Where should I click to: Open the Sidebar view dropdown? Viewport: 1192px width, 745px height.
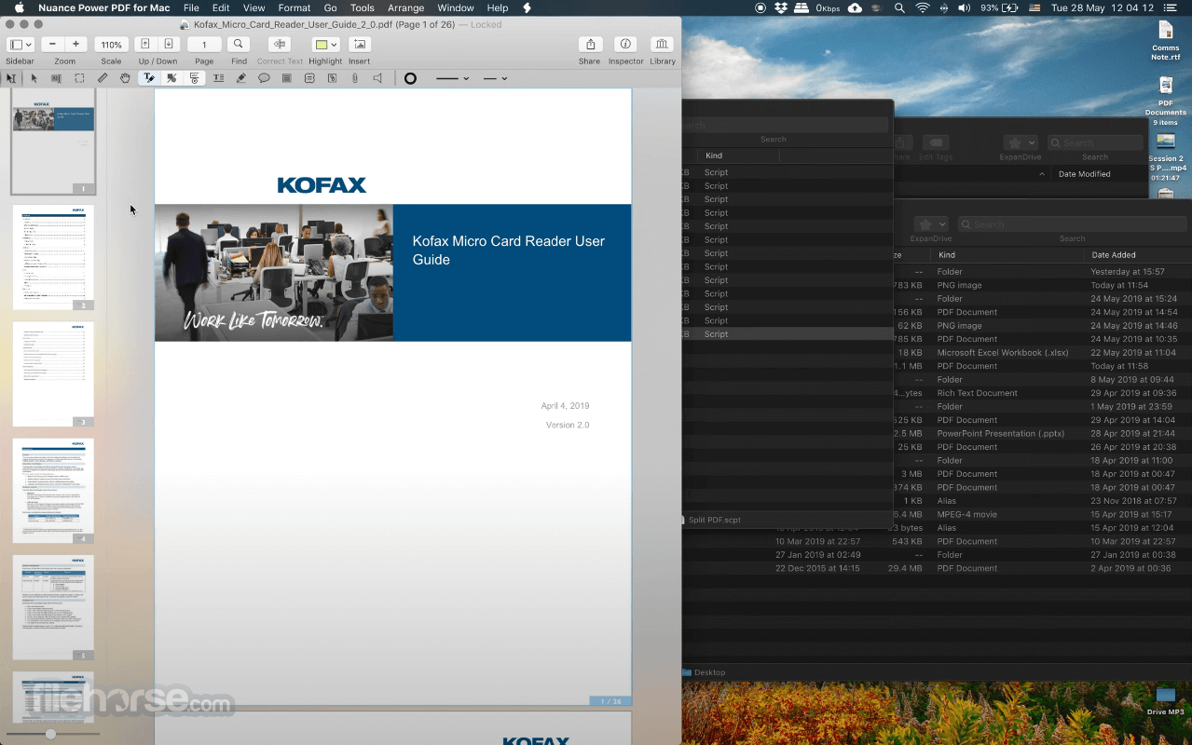coord(20,45)
